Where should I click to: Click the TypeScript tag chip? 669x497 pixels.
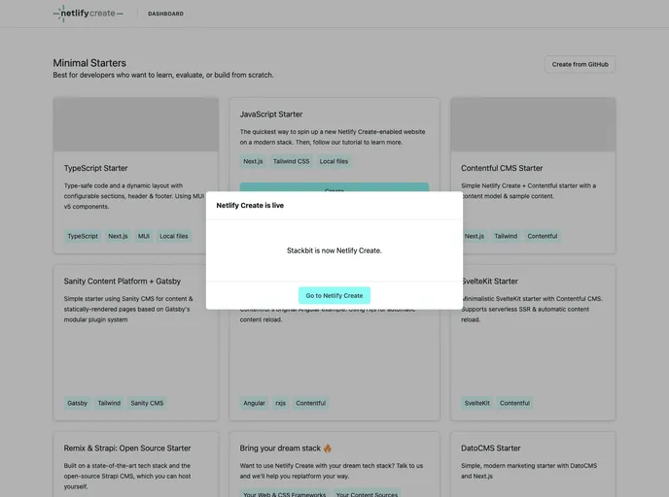83,236
